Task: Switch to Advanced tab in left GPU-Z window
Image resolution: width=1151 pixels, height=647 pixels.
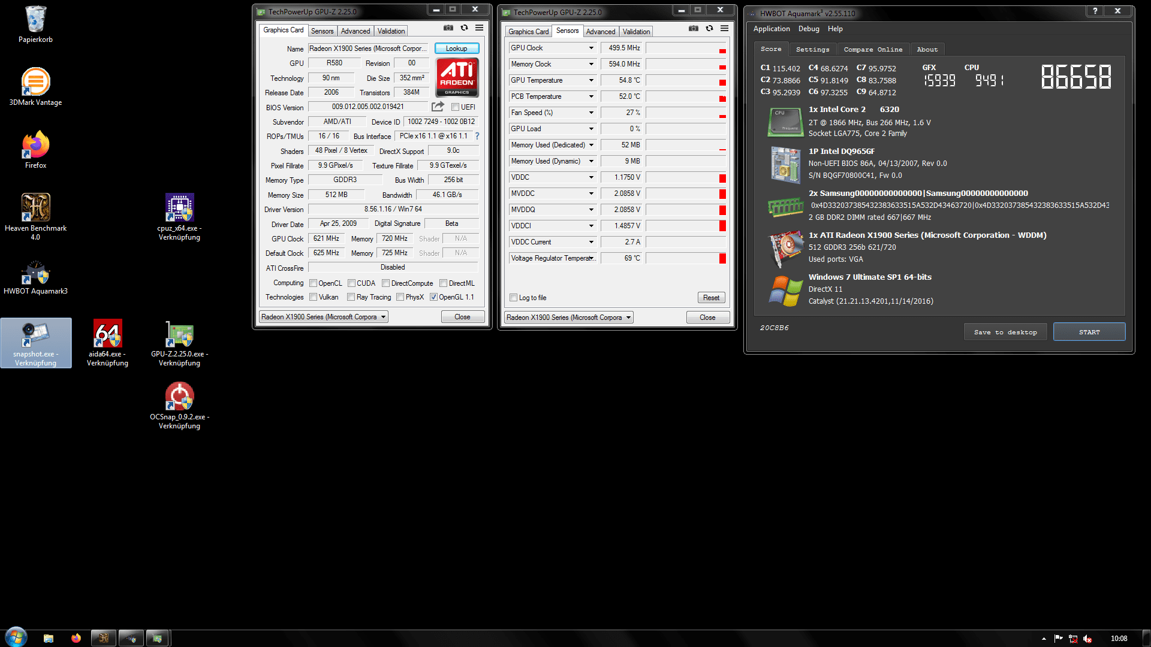Action: (x=355, y=31)
